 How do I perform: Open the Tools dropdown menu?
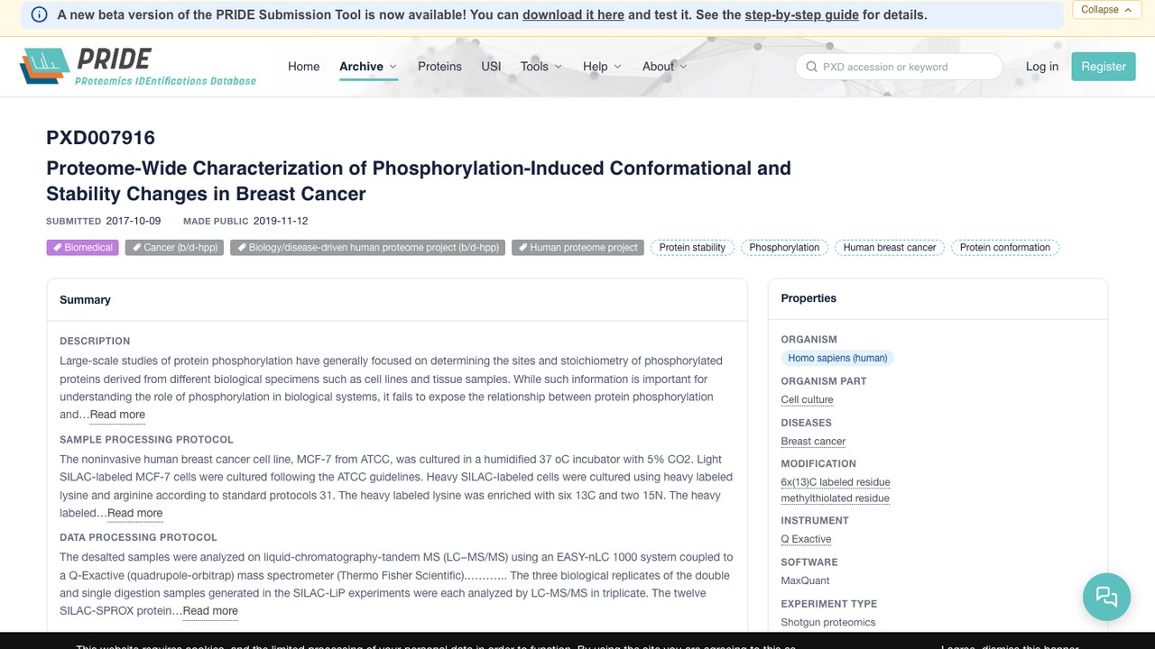click(541, 67)
